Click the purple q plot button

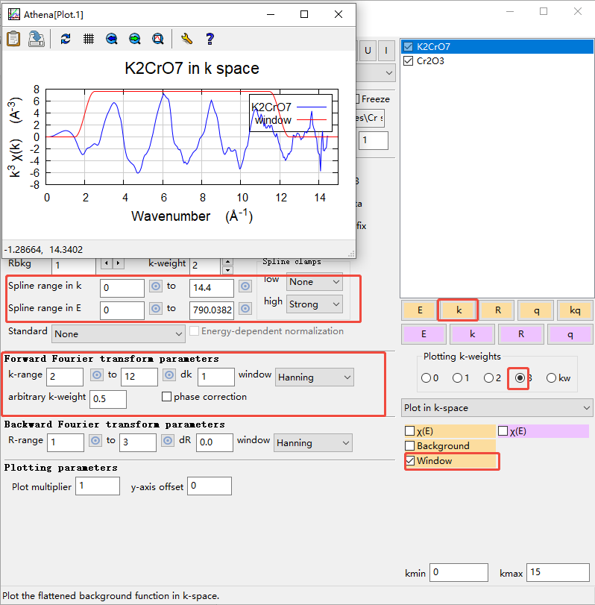pyautogui.click(x=570, y=334)
